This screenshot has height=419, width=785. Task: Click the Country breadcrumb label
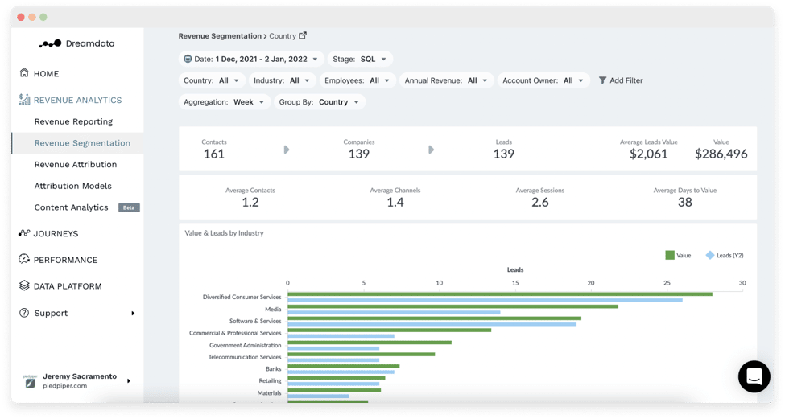pos(283,36)
